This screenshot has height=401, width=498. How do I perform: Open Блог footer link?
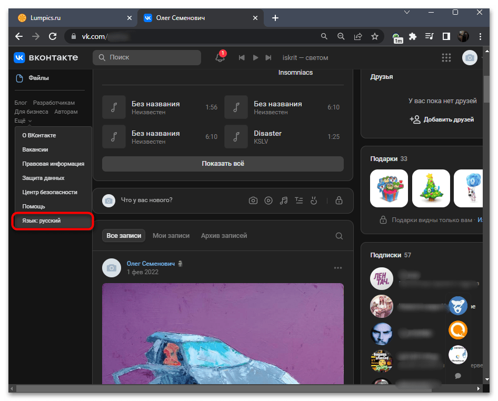[21, 103]
